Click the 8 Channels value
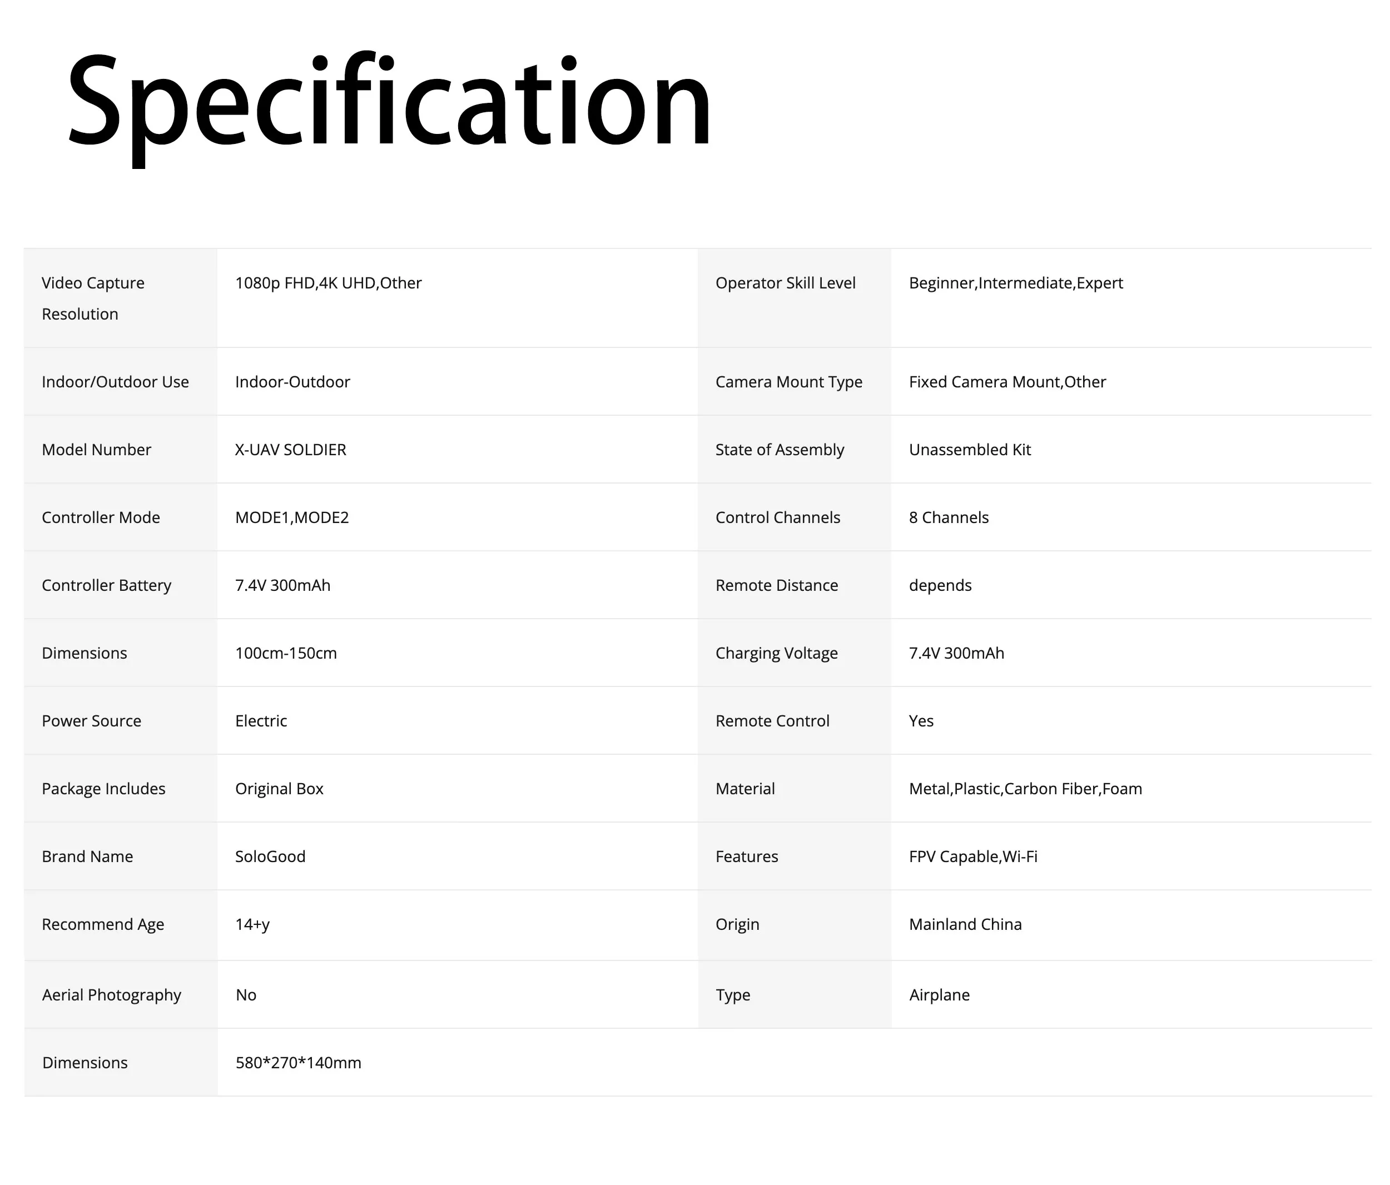The height and width of the screenshot is (1185, 1390). [949, 517]
